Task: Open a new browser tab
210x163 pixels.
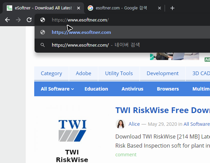Action: 172,8
